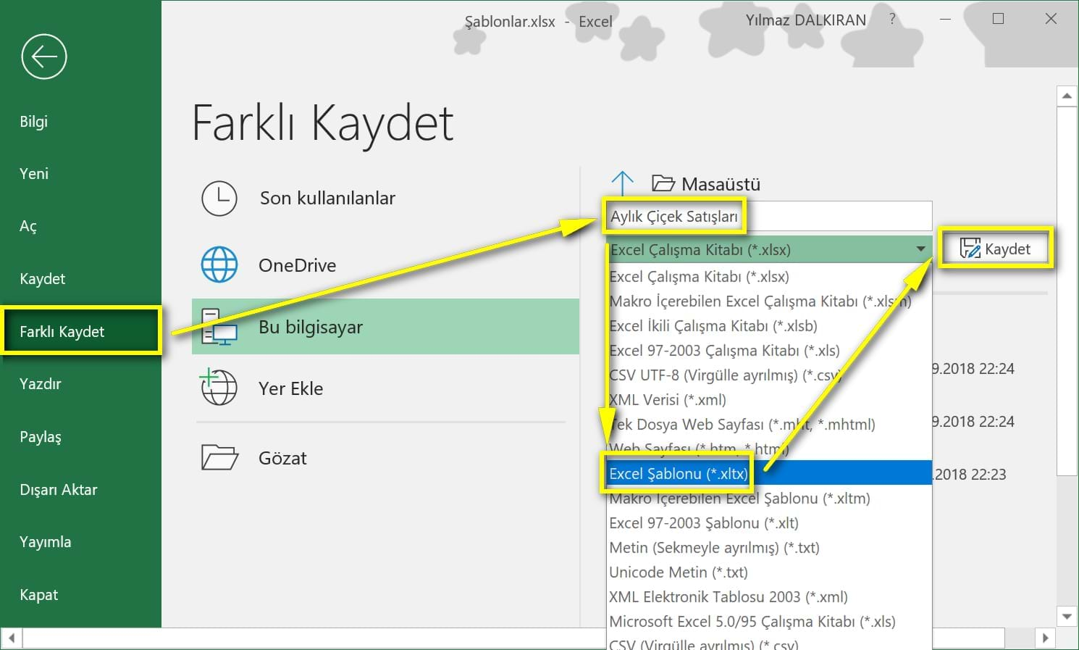Image resolution: width=1079 pixels, height=650 pixels.
Task: Select Son kullanılanlar location
Action: click(385, 199)
